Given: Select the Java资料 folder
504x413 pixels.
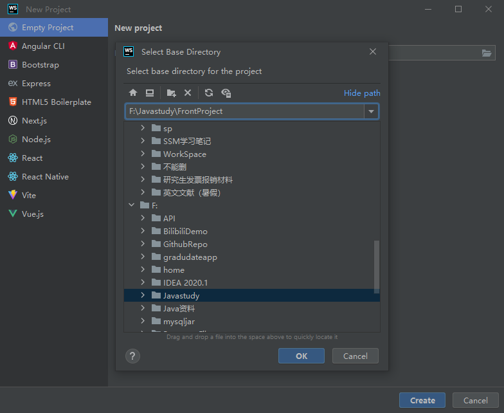Looking at the screenshot, I should 252,308.
